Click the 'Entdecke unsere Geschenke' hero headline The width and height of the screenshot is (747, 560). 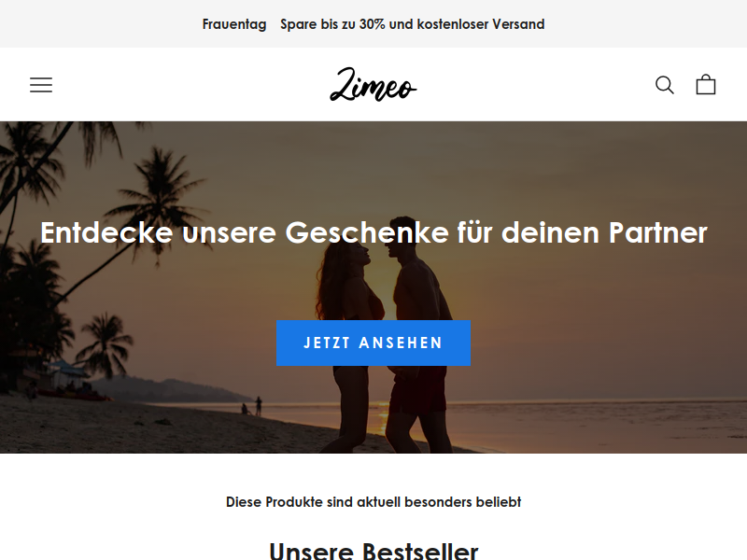coord(373,232)
